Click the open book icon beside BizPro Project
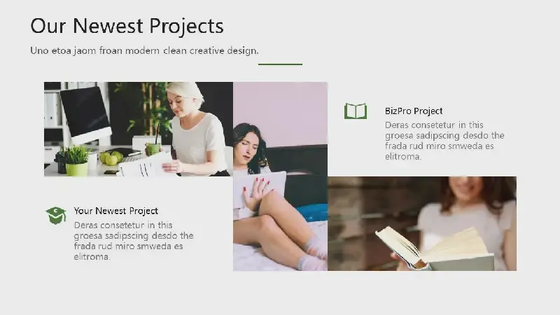Screen dimensions: 560x315 point(356,111)
